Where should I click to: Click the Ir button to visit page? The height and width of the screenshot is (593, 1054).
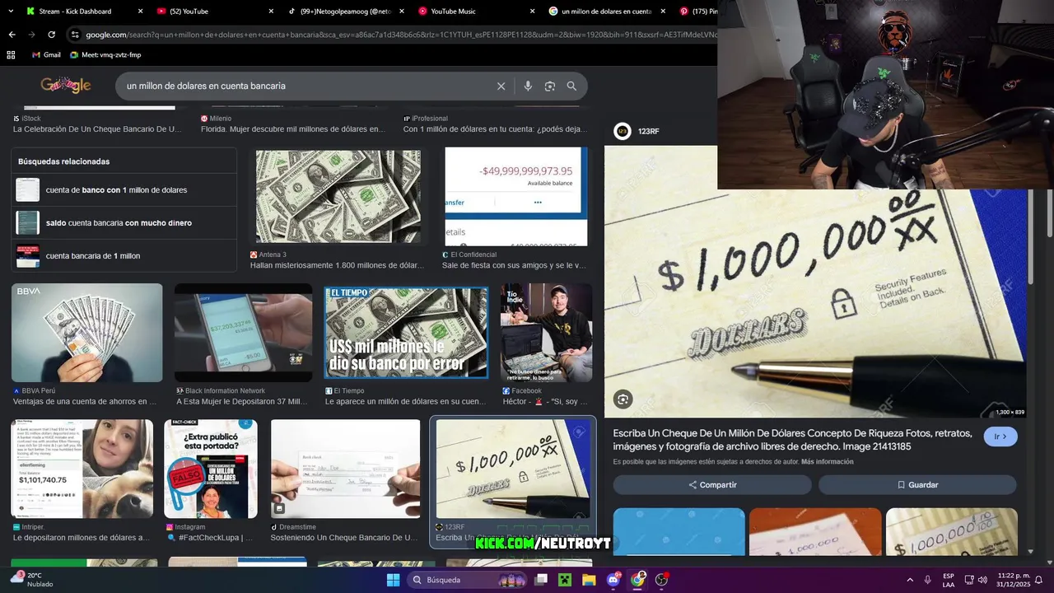pyautogui.click(x=1000, y=437)
